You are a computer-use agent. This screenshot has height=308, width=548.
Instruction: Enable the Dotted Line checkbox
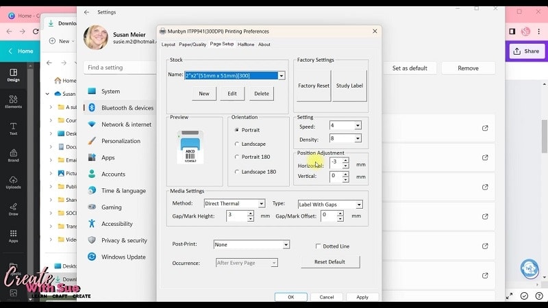(x=318, y=246)
